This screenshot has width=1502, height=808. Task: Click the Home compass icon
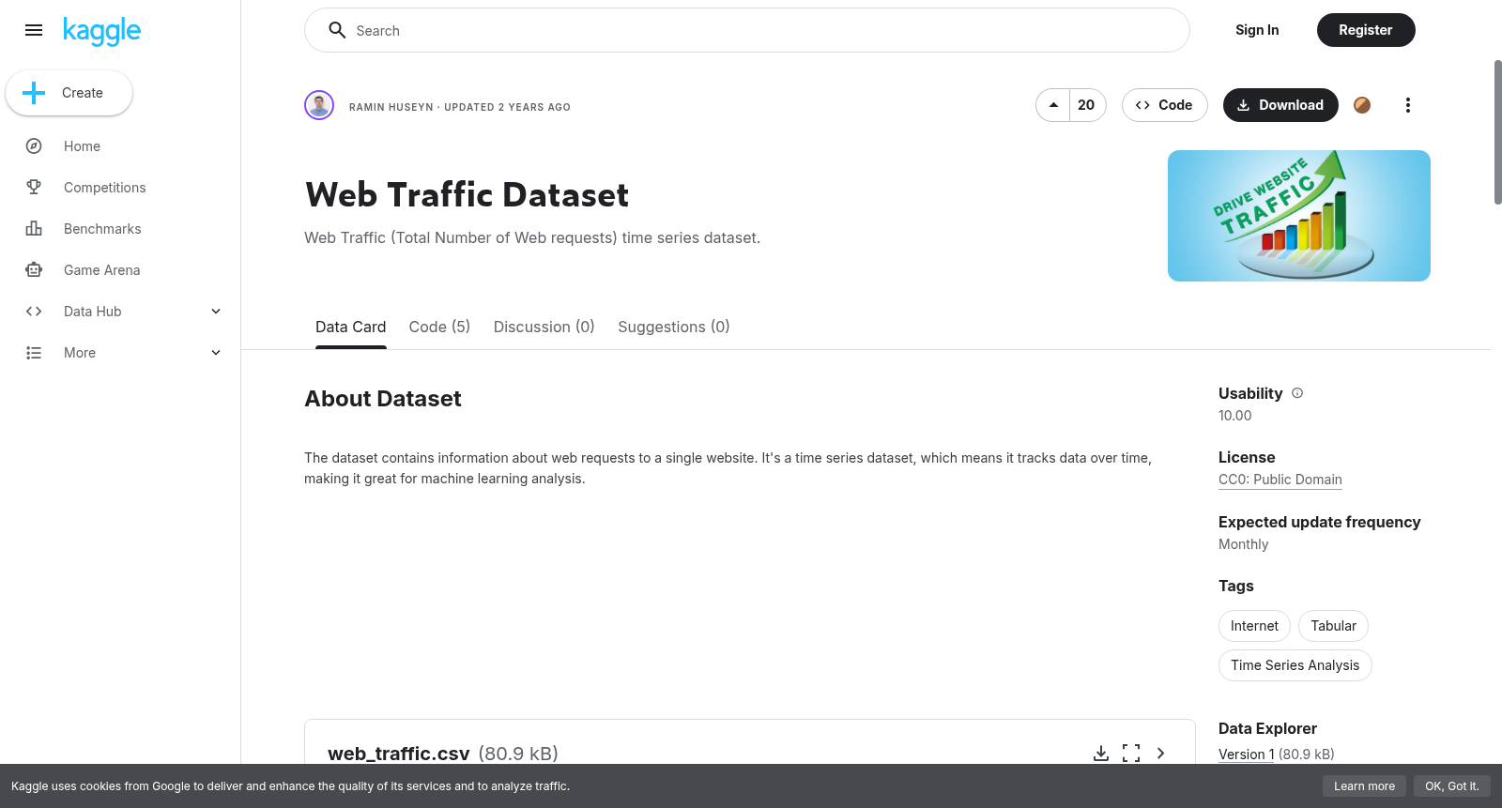click(34, 146)
